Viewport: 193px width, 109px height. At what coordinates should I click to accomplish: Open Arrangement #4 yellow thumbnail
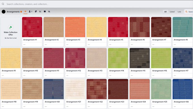point(96,27)
